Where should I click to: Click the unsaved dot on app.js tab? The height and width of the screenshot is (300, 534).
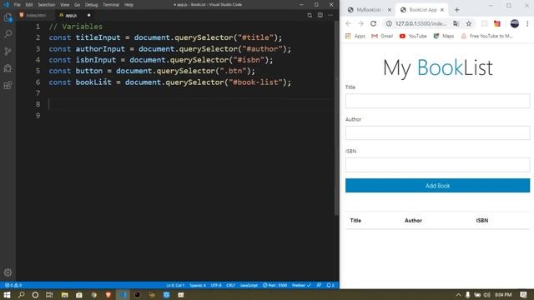click(x=89, y=15)
